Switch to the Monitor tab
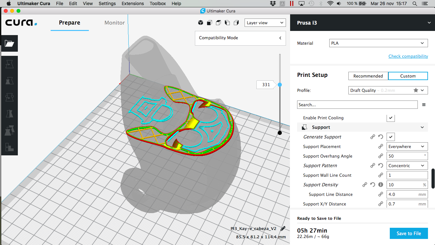The image size is (435, 245). (x=115, y=23)
